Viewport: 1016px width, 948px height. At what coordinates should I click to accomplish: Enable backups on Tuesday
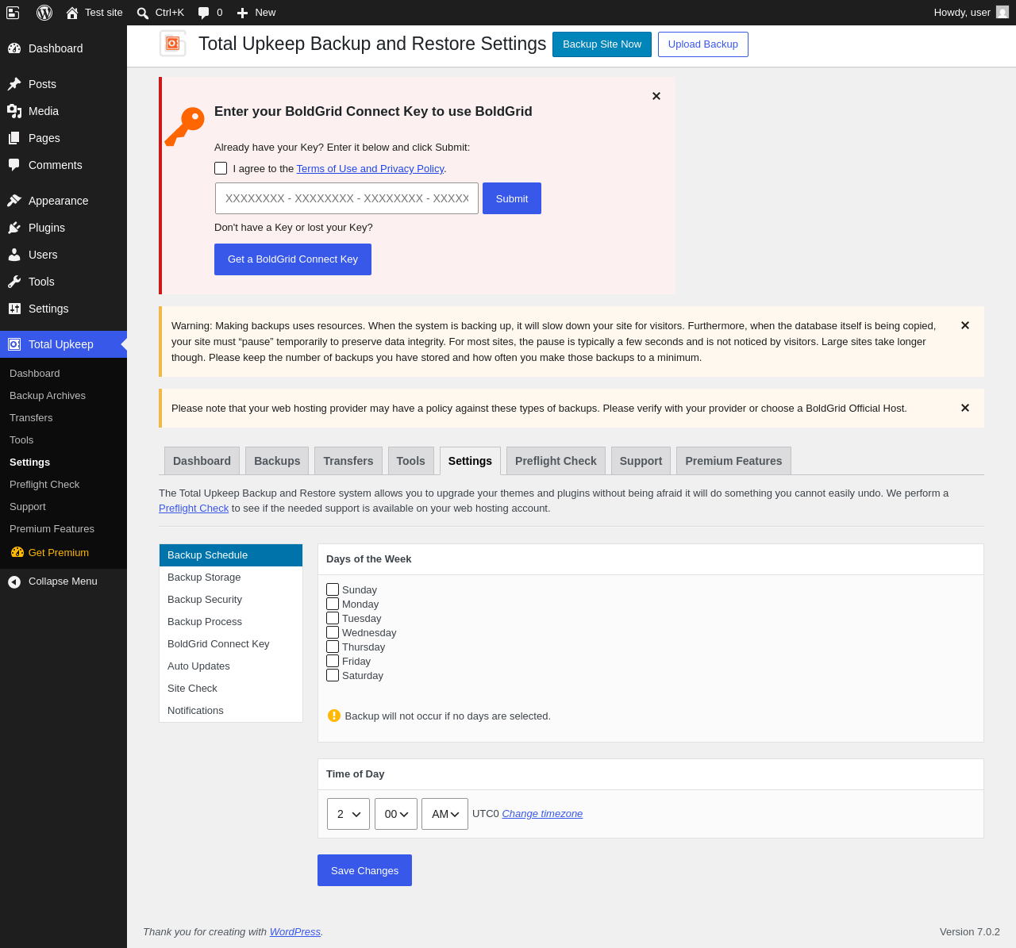(x=333, y=618)
